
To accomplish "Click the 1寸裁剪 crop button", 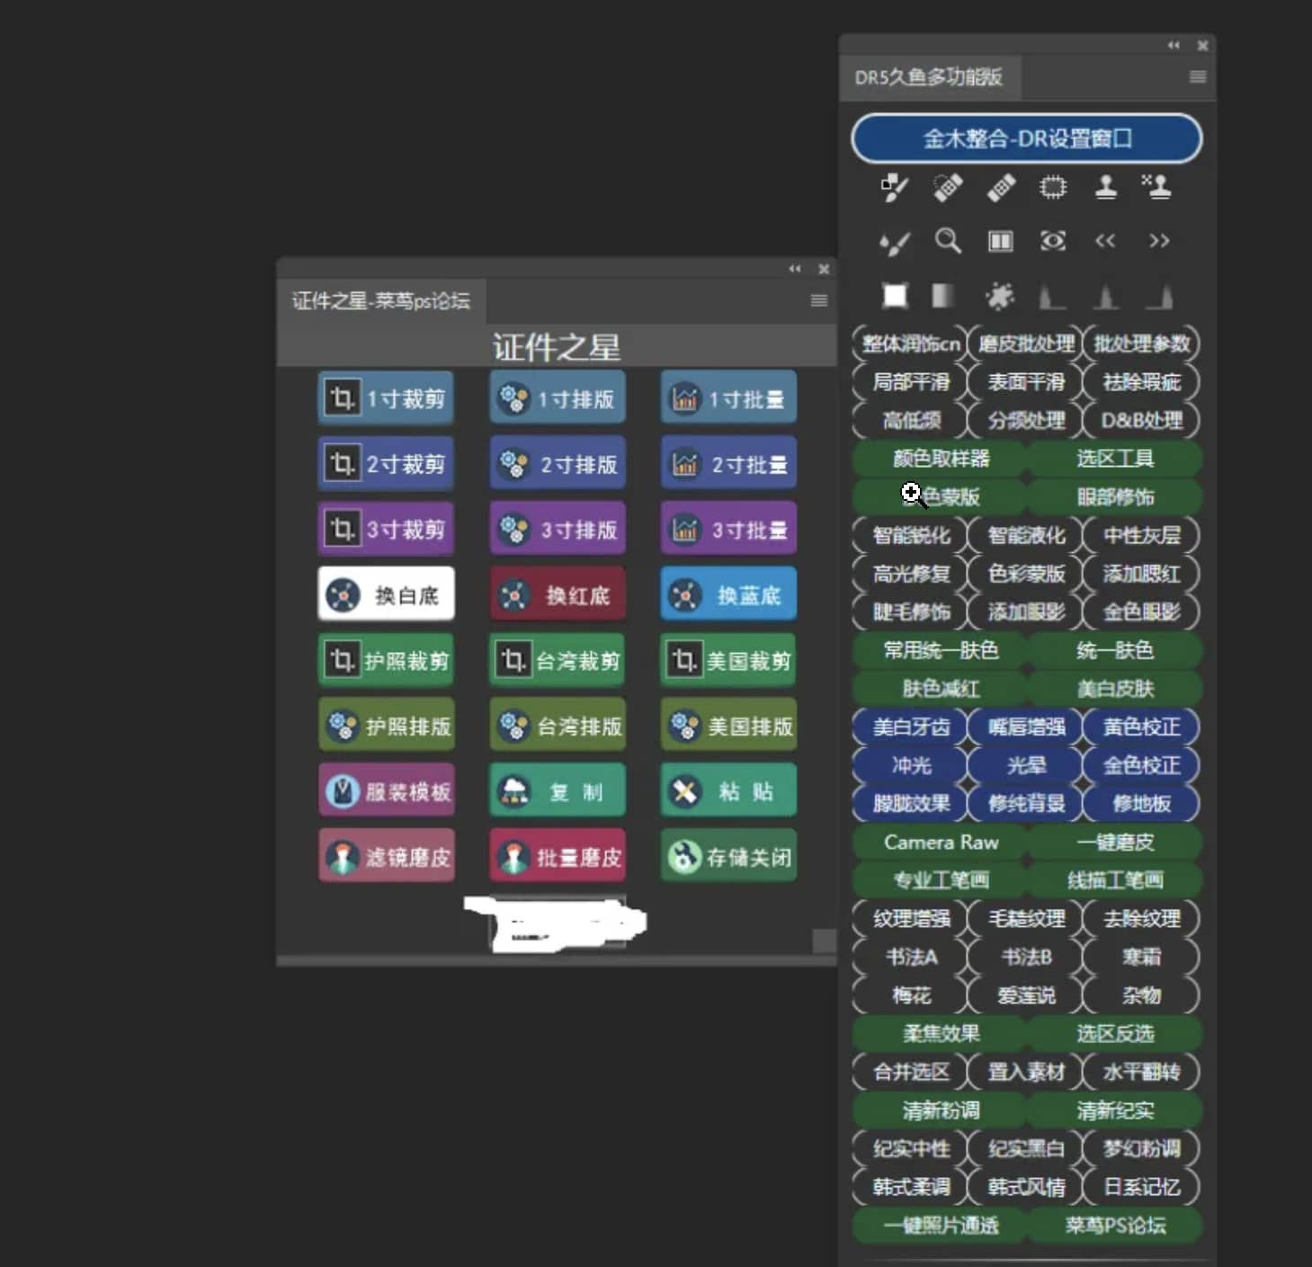I will (386, 398).
